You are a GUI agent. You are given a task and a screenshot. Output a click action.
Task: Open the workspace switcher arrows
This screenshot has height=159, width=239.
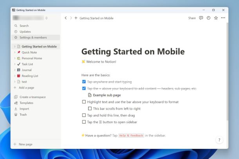[47, 18]
